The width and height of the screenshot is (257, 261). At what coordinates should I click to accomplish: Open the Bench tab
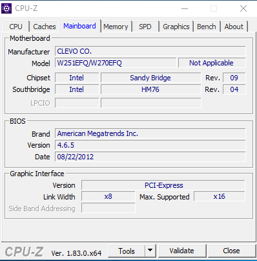coord(207,27)
